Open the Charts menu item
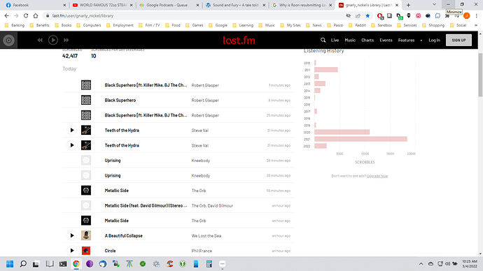Screen dimensions: 483x271 367,40
